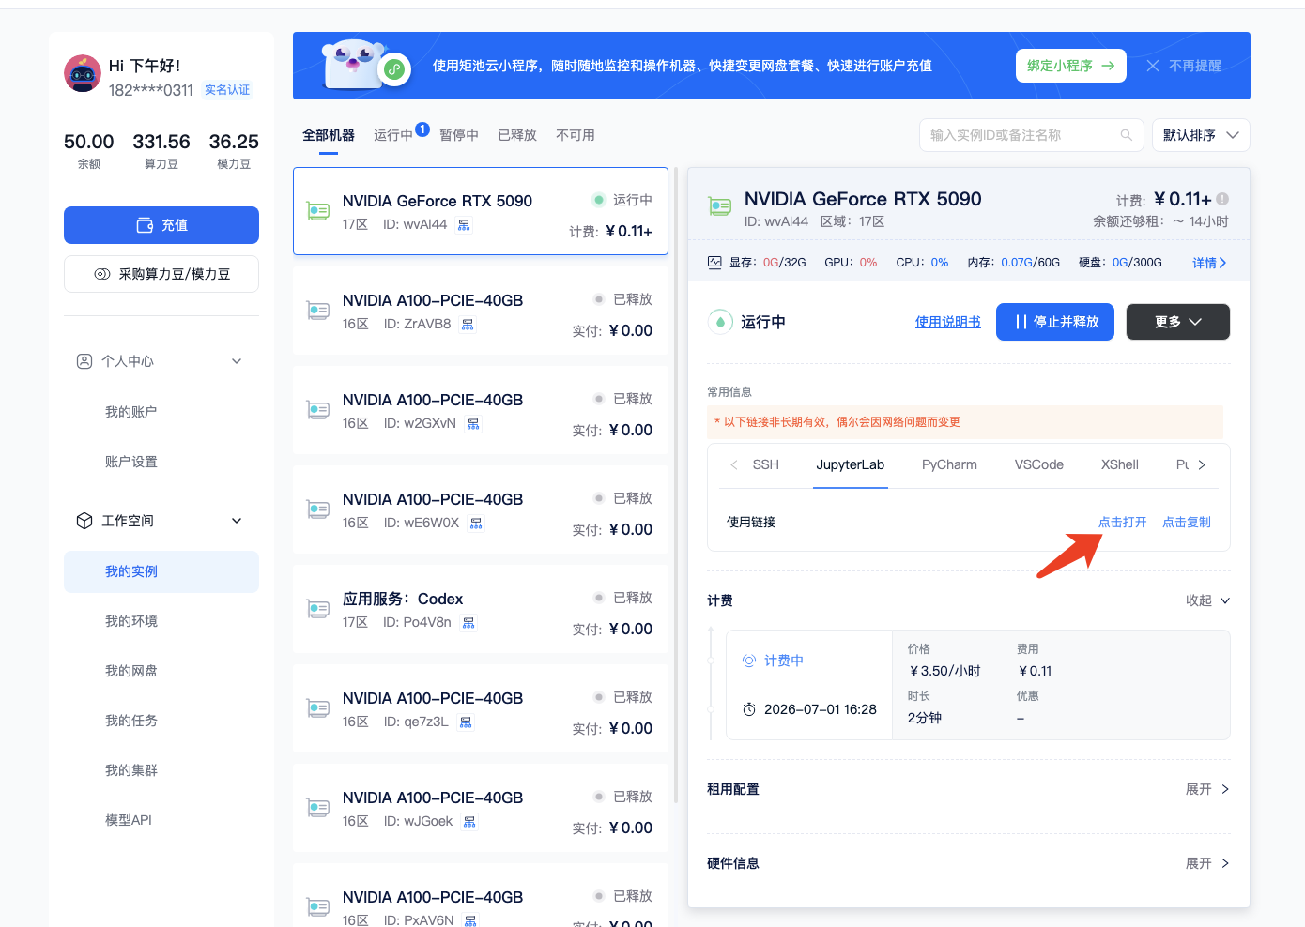
Task: Collapse the 个人中心 menu chevron
Action: tap(237, 361)
